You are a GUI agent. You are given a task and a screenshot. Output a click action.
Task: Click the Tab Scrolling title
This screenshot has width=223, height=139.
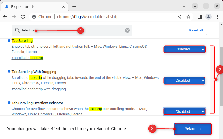point(22,41)
